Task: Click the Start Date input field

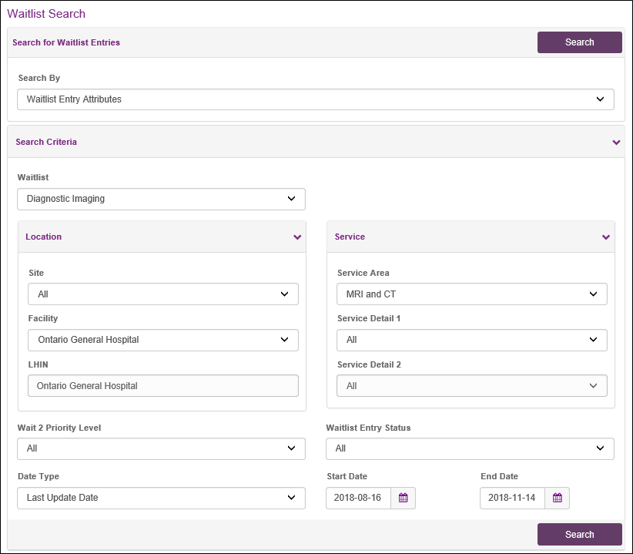Action: coord(358,498)
